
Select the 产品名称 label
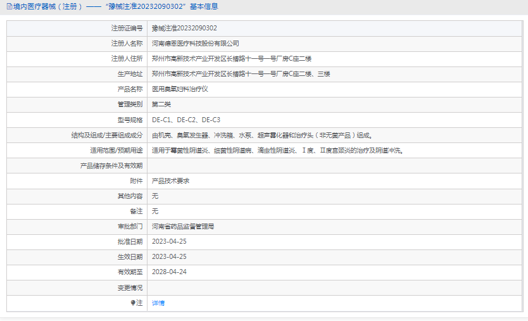pyautogui.click(x=130, y=89)
